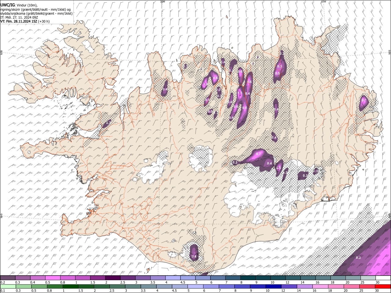This screenshot has width=391, height=293.
Task: Click the 0.2 value at the northern snow patch
Action: pos(282,53)
